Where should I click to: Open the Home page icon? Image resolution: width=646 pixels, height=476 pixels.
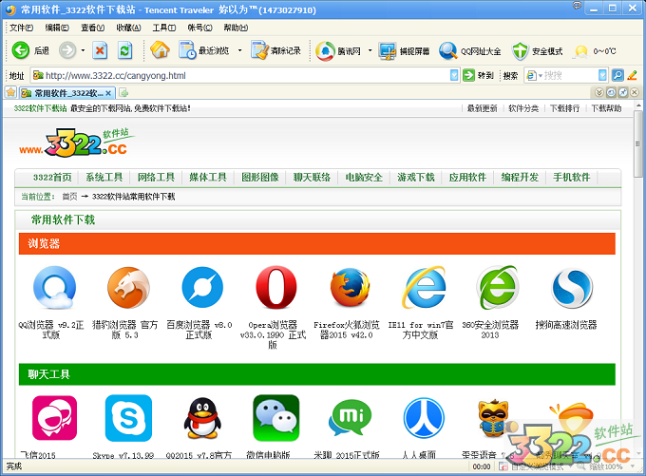point(160,50)
